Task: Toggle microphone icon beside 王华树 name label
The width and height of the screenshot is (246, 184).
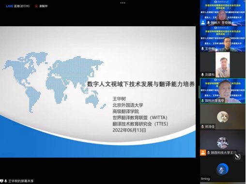Action: coord(202,48)
